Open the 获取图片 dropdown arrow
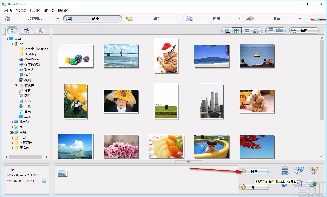This screenshot has width=327, height=197. pos(59,19)
